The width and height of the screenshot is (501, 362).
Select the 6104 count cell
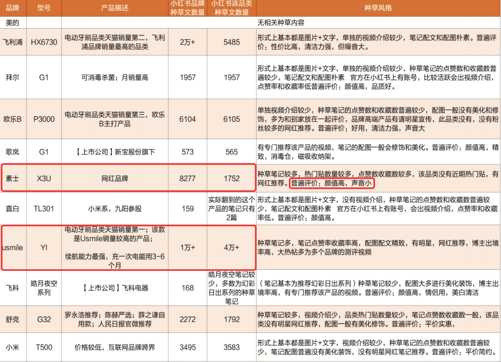tap(187, 119)
